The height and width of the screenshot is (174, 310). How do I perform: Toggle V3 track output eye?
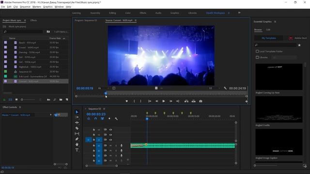click(111, 130)
